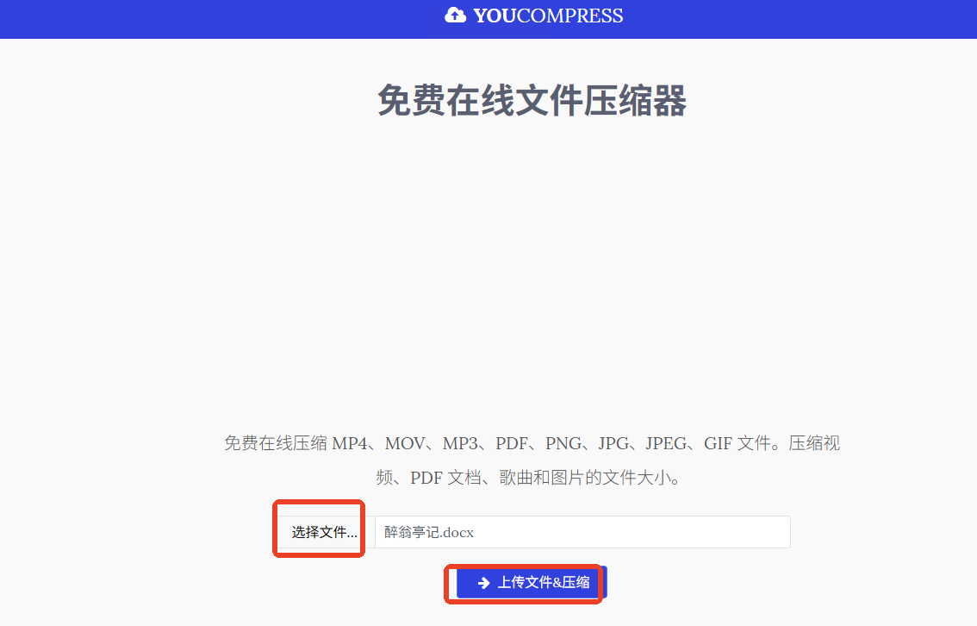The height and width of the screenshot is (626, 977).
Task: Open the YOUCOMPRESS homepage logo text
Action: [x=548, y=16]
